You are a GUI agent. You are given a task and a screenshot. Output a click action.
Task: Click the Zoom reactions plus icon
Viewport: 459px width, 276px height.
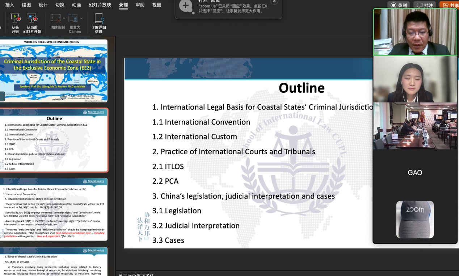coord(186,6)
